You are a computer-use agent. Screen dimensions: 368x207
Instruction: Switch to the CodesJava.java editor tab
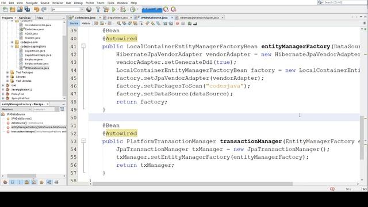85,18
